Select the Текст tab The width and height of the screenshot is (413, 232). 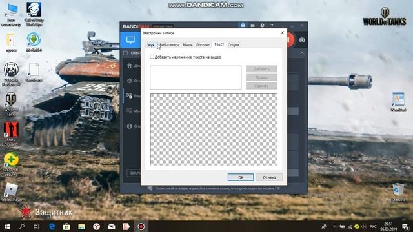(219, 44)
